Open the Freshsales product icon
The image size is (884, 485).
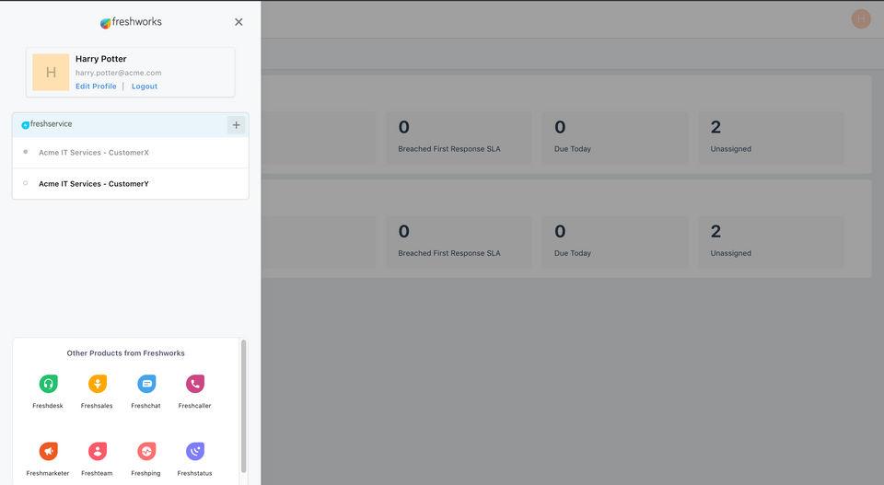pyautogui.click(x=97, y=384)
